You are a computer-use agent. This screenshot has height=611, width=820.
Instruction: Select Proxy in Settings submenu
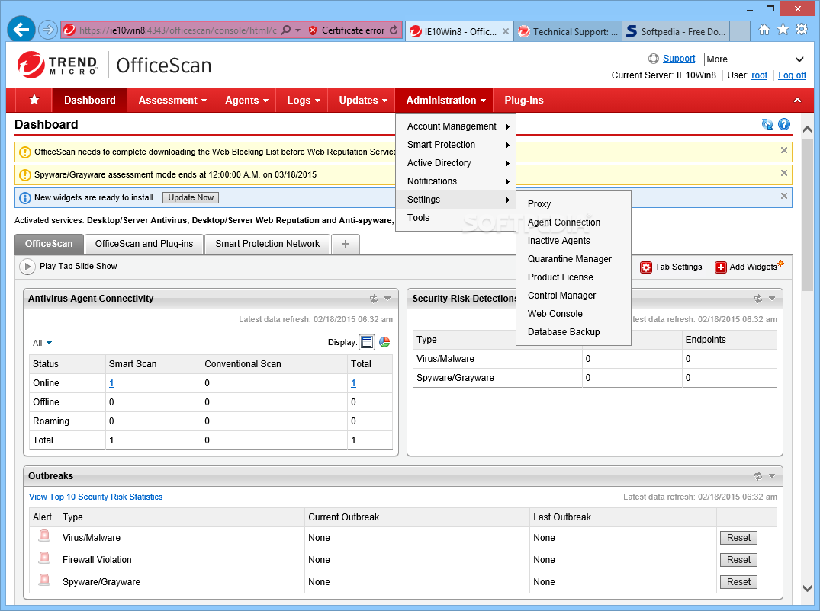coord(574,204)
